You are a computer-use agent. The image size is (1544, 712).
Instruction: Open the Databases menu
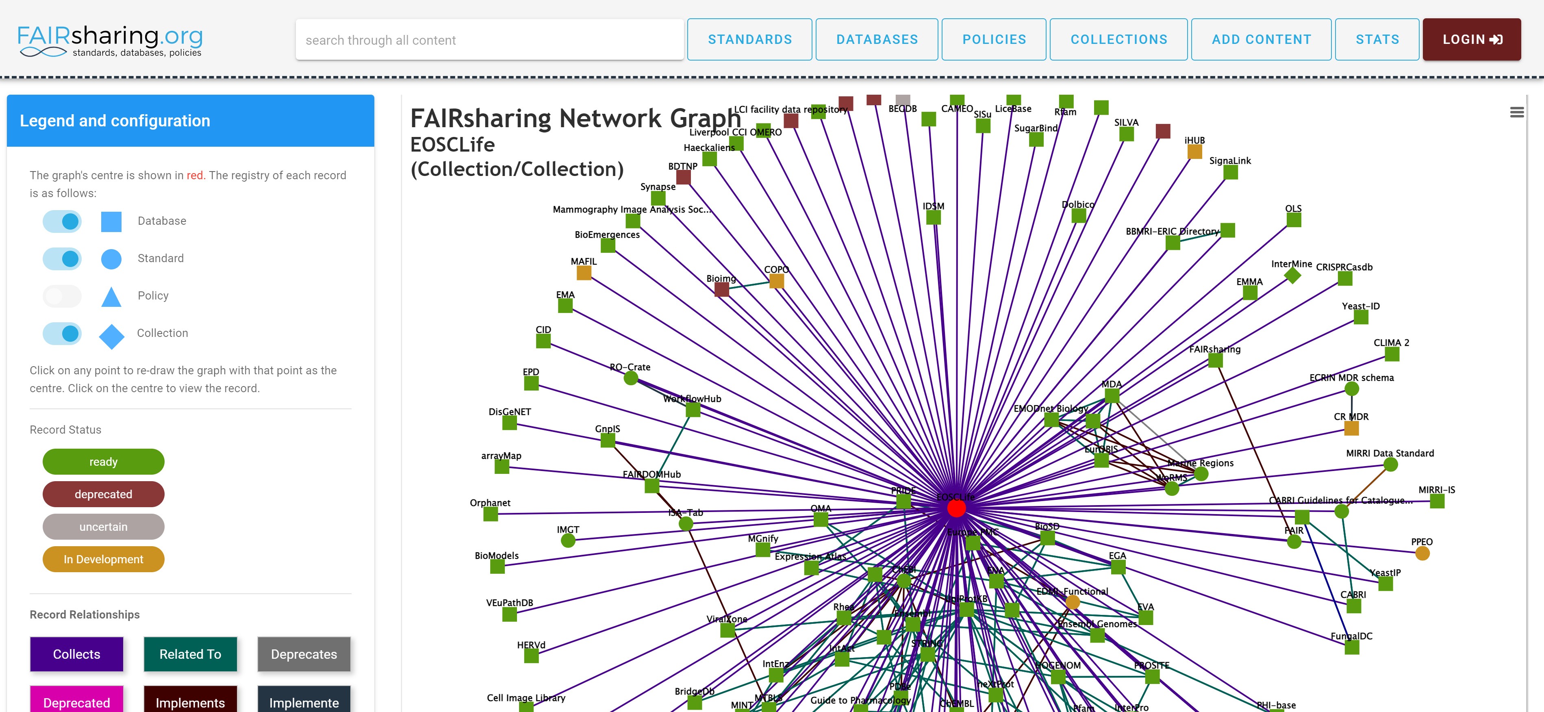click(877, 39)
